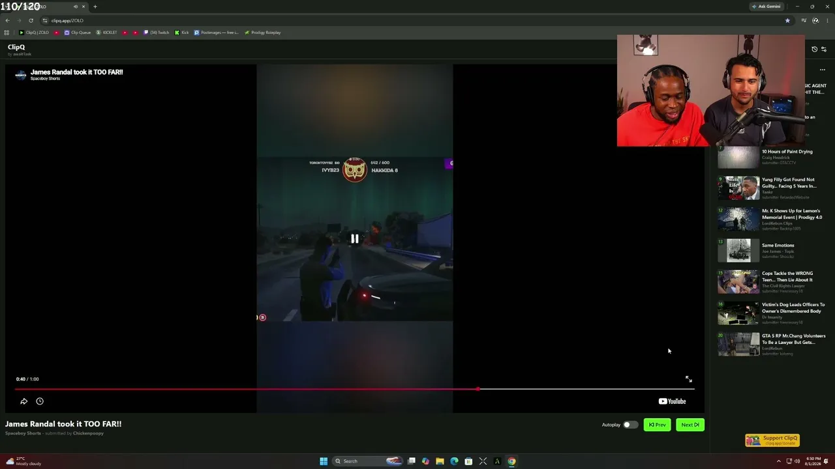Click the Spaceboy Shorts channel avatar
The width and height of the screenshot is (835, 469).
21,75
